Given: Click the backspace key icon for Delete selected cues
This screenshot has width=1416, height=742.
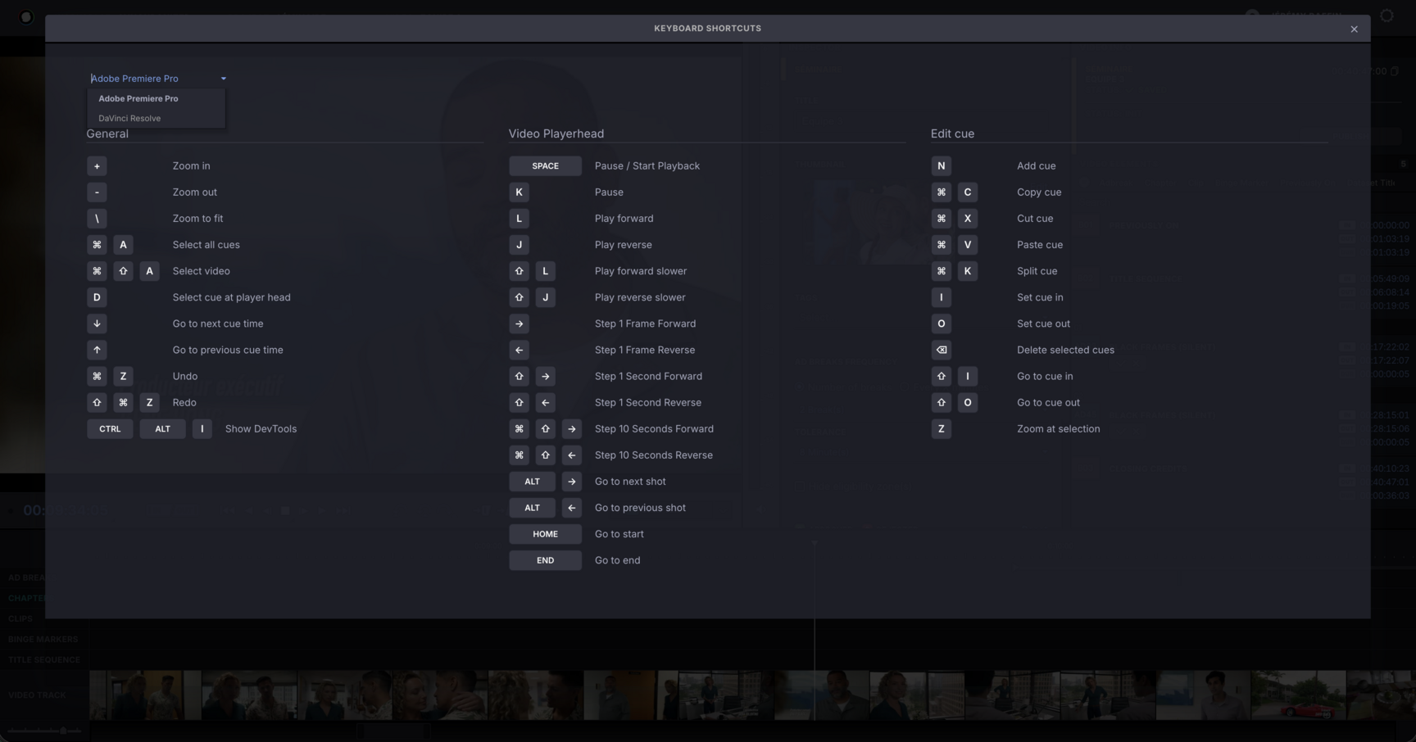Looking at the screenshot, I should point(941,350).
